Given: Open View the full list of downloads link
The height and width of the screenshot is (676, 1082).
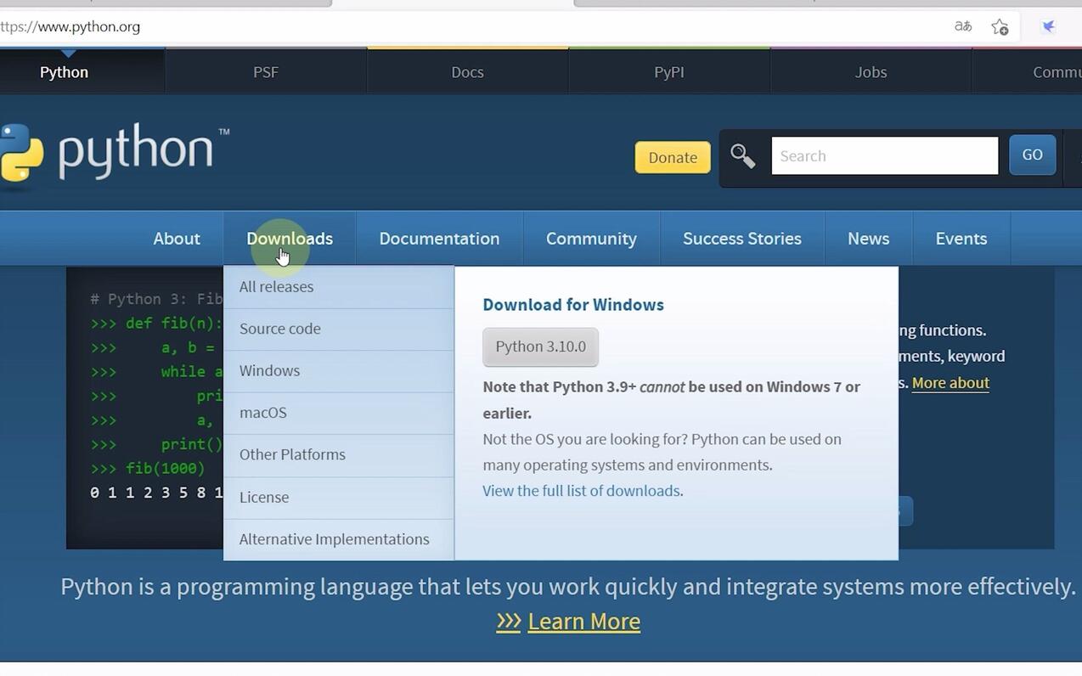Looking at the screenshot, I should (581, 491).
